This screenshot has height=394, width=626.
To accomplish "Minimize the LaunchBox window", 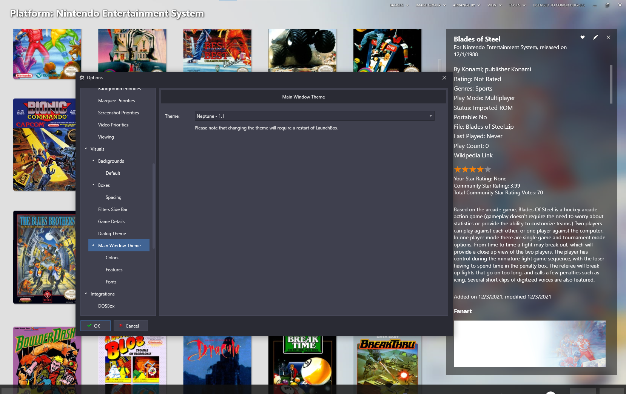I will click(x=595, y=5).
